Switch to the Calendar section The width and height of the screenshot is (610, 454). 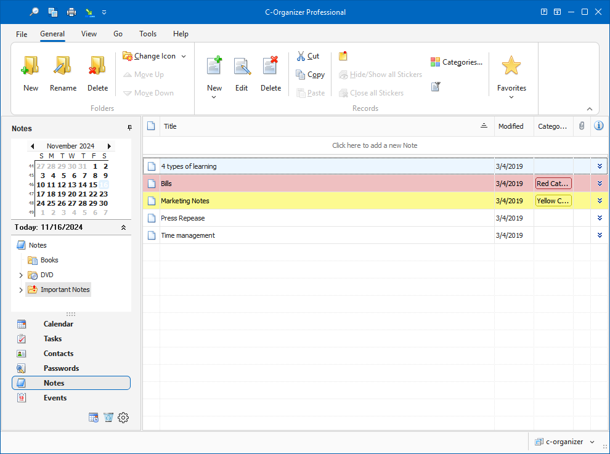(71, 323)
